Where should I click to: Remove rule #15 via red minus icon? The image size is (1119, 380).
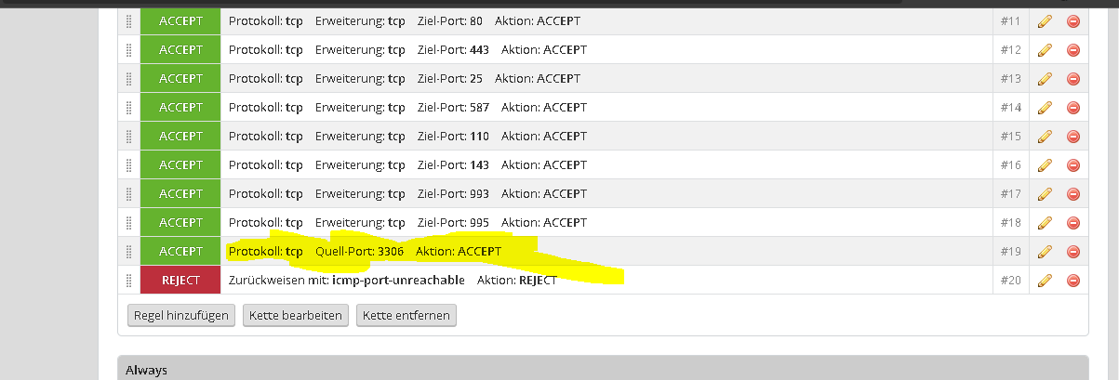click(1072, 137)
